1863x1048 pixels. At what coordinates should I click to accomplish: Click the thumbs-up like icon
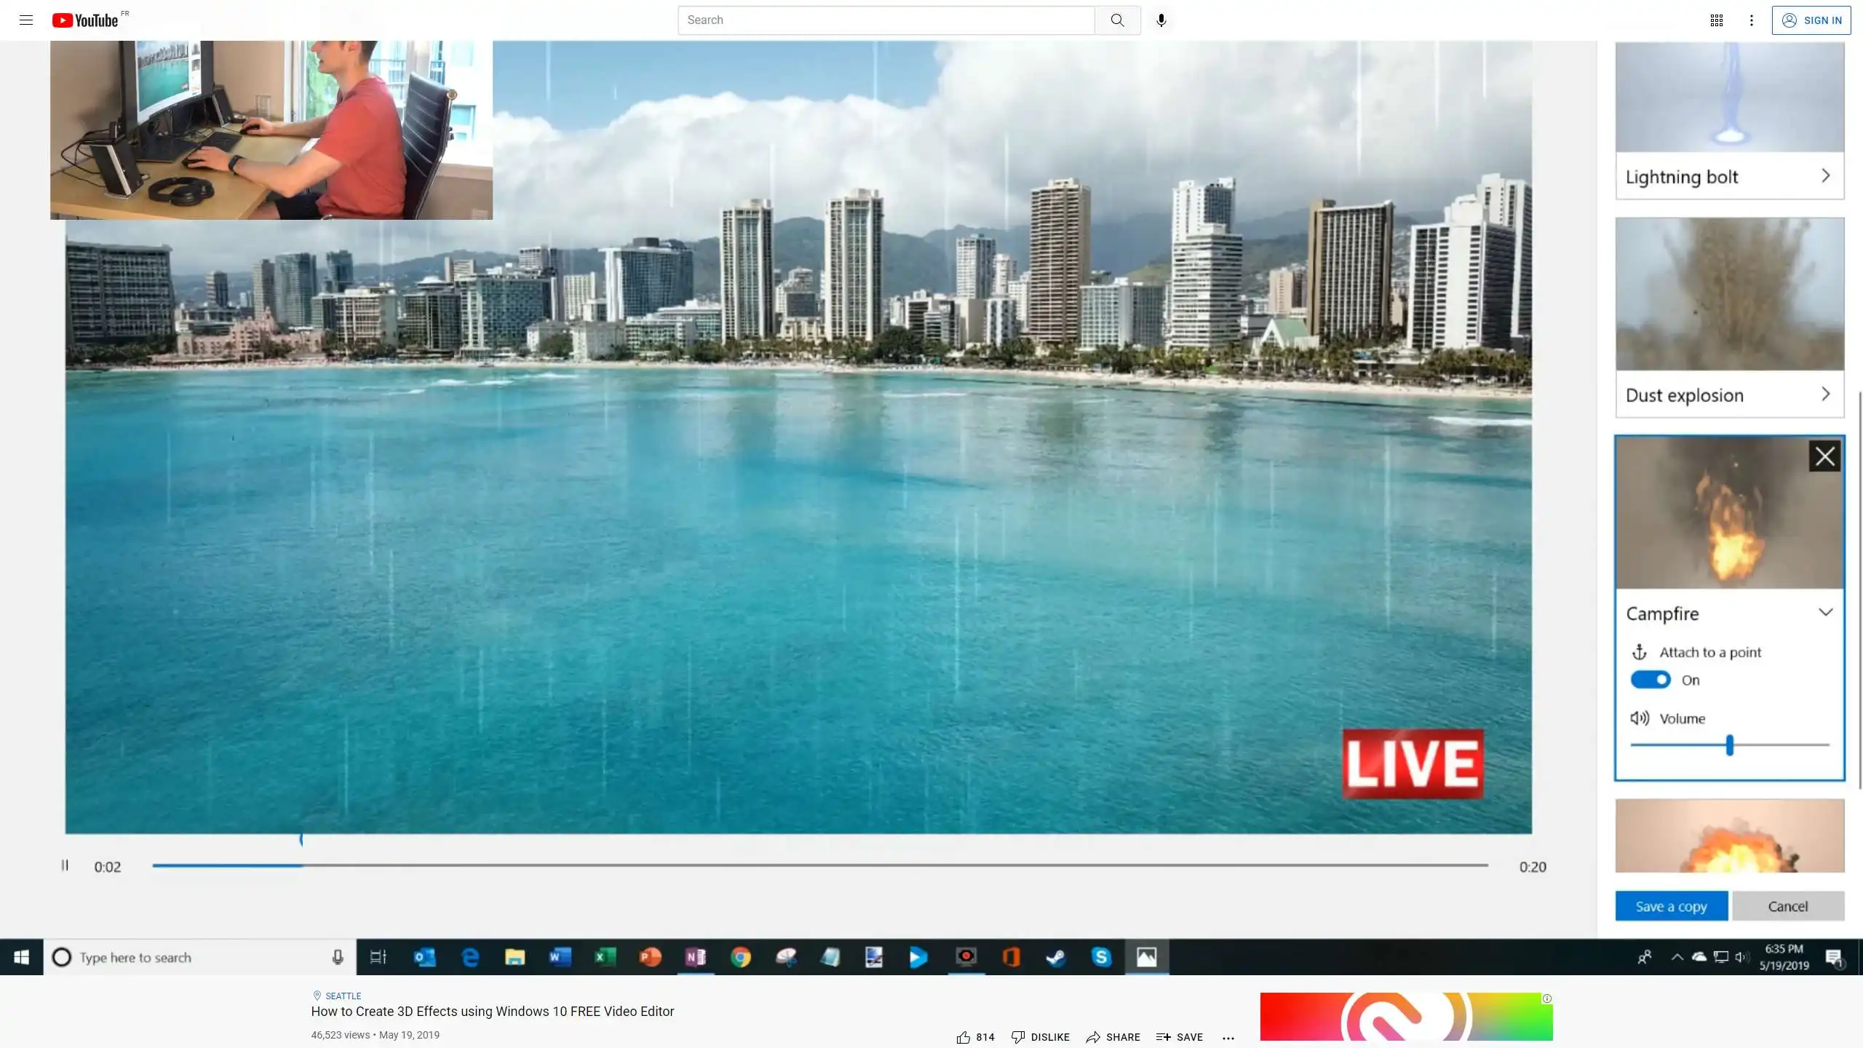click(964, 1037)
